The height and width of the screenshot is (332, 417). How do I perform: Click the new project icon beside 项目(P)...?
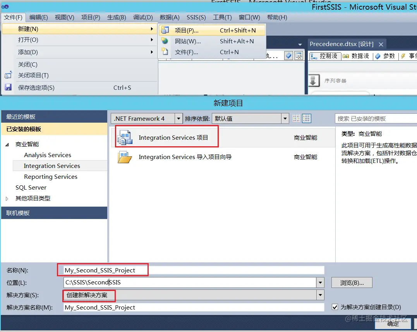pyautogui.click(x=165, y=30)
